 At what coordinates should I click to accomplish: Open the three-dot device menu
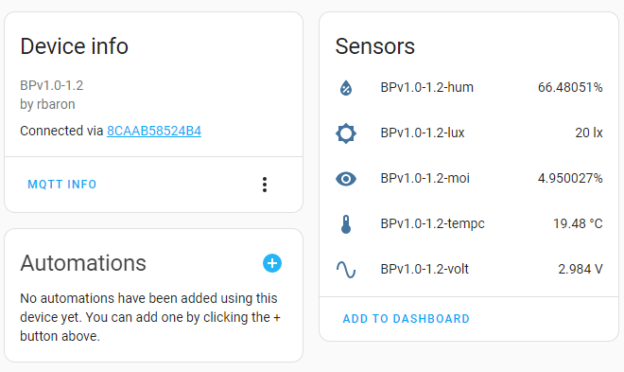pos(265,185)
